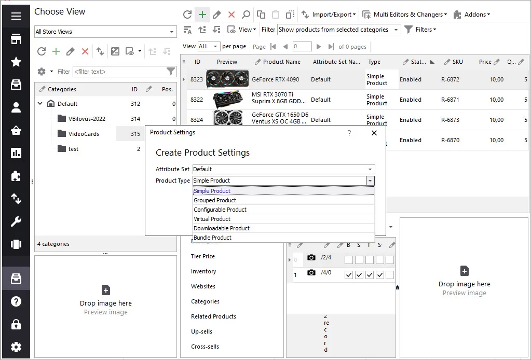Check the T box in /2/4 image row
531x360 pixels.
370,260
